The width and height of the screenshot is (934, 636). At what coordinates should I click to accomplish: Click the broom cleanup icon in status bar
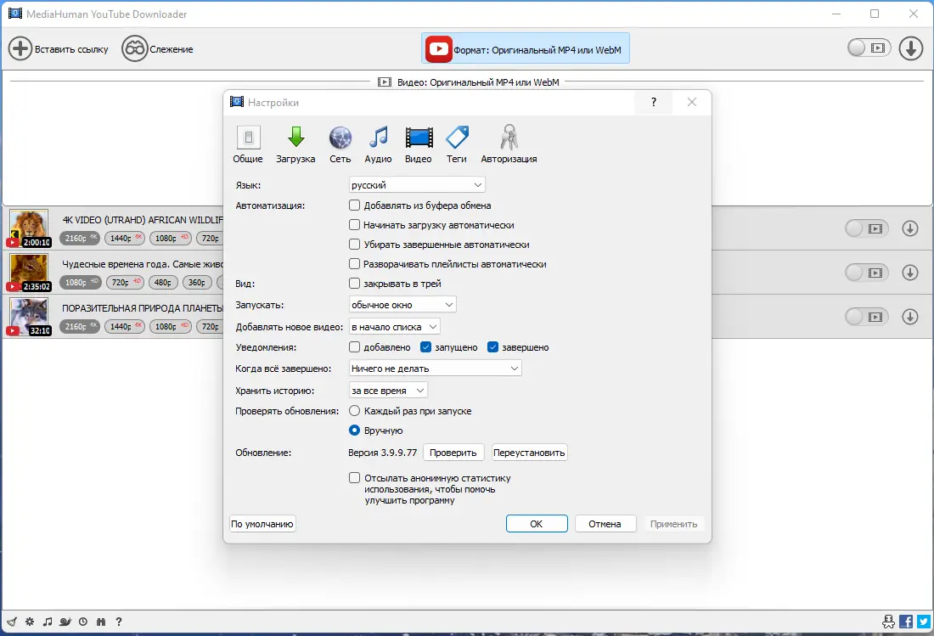click(x=12, y=622)
